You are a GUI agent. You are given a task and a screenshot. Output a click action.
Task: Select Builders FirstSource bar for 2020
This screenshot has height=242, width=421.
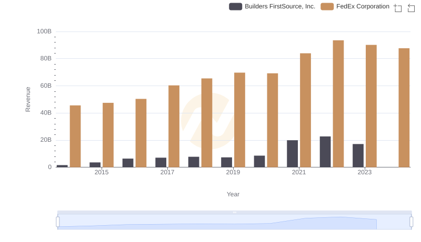259,162
